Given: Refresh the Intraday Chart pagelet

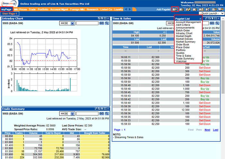Looking at the screenshot, I should click(99, 18).
